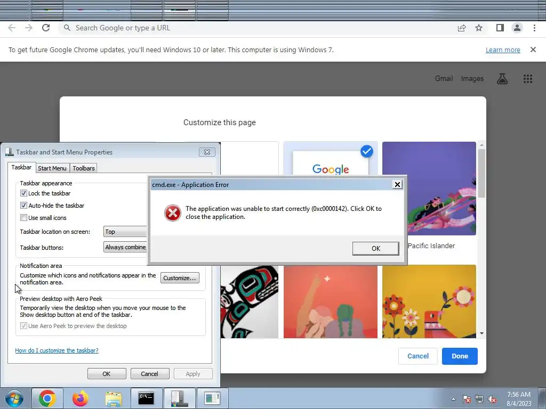
Task: Open Chrome from the taskbar
Action: tap(47, 398)
